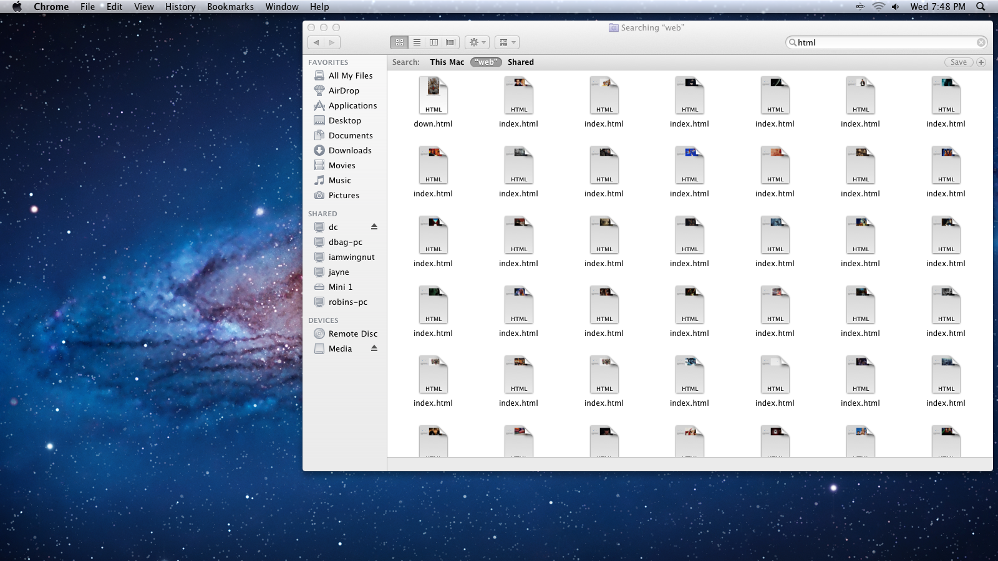The height and width of the screenshot is (561, 998).
Task: Eject the dc shared computer
Action: pos(374,227)
